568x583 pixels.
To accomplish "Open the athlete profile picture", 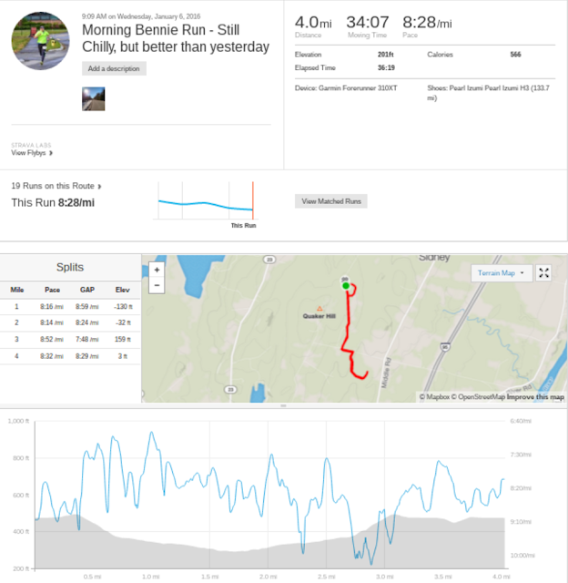I will click(x=40, y=41).
